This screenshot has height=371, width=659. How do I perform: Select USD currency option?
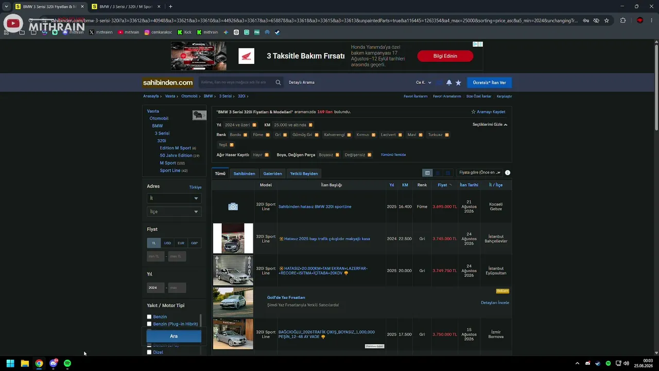click(167, 243)
